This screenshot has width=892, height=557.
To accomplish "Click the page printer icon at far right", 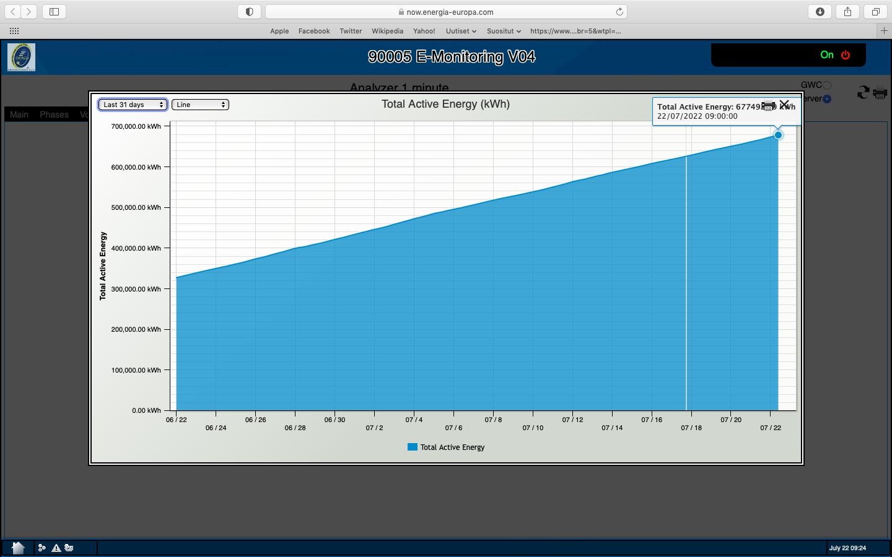I will 880,93.
